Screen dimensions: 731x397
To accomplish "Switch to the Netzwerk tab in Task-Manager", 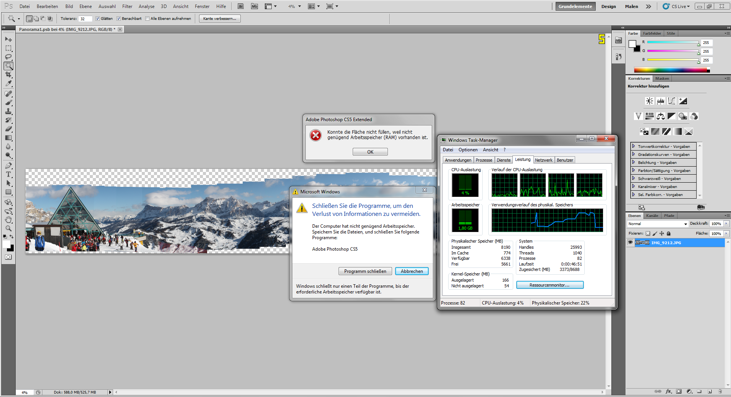I will point(543,160).
